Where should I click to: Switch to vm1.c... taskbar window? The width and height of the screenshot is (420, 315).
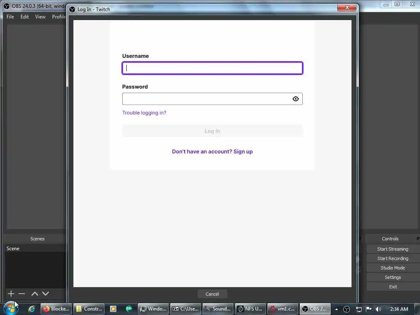pyautogui.click(x=283, y=309)
